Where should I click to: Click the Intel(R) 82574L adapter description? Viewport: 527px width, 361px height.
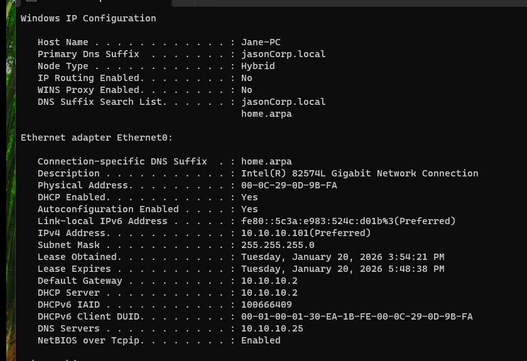click(359, 173)
